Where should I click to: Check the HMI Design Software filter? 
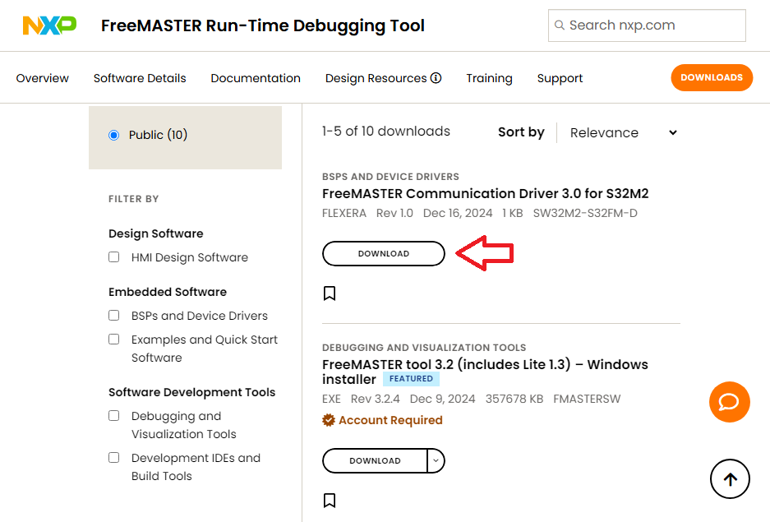pyautogui.click(x=114, y=257)
